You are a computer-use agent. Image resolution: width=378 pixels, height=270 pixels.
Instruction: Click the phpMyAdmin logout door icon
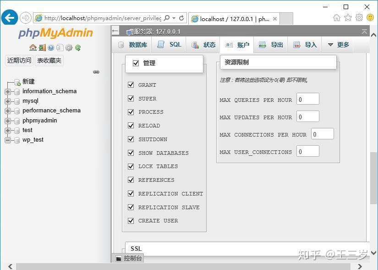[42, 48]
